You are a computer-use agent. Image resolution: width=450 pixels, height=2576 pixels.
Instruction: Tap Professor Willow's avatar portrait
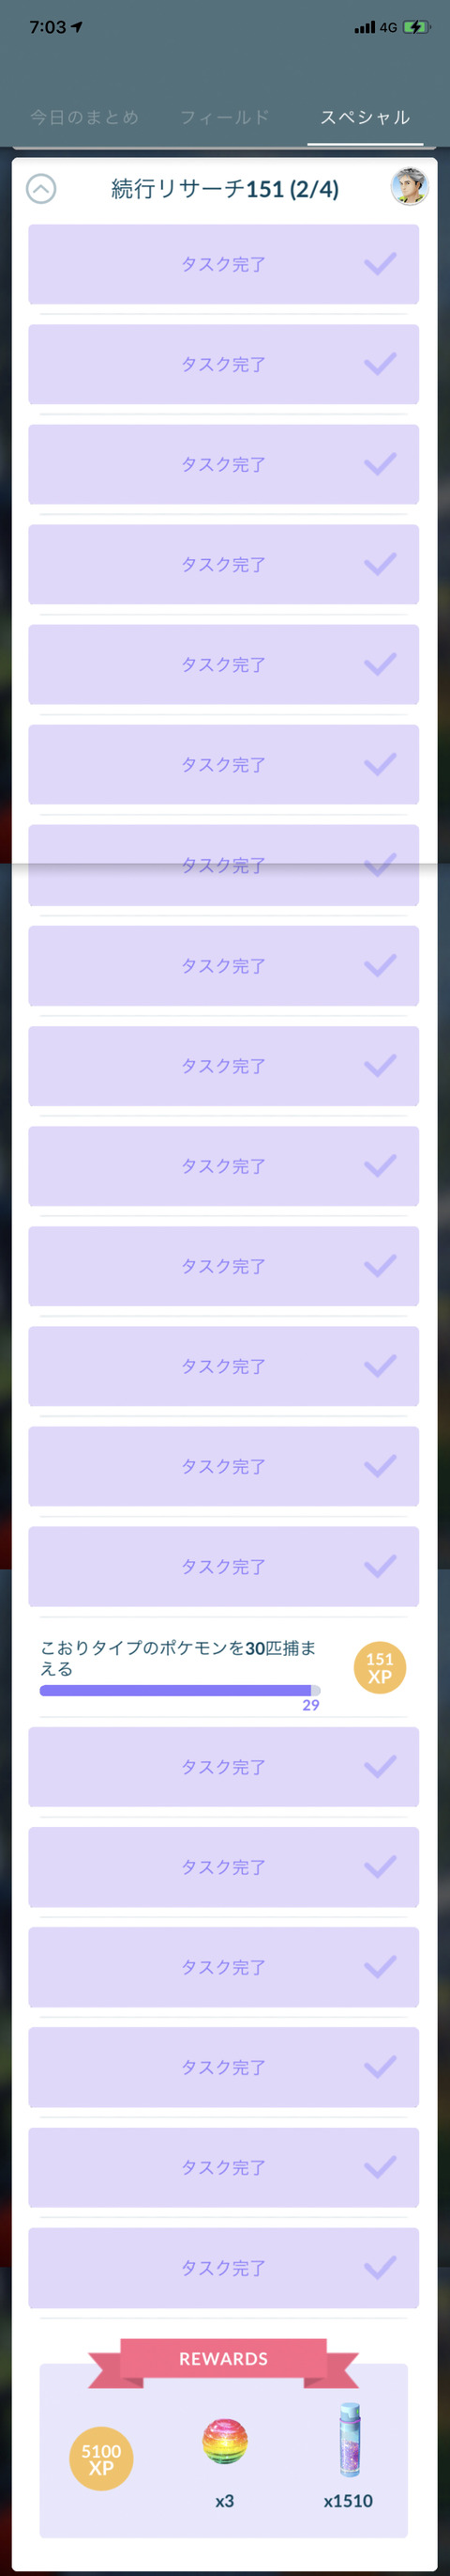click(x=409, y=187)
